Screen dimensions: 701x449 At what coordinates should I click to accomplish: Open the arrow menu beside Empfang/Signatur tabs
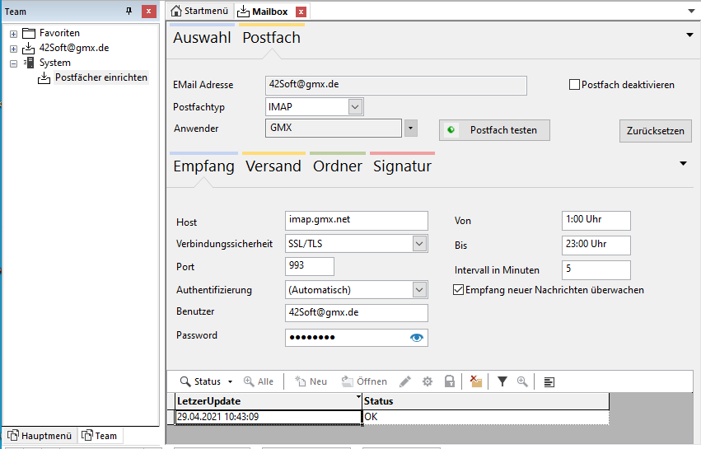point(683,164)
